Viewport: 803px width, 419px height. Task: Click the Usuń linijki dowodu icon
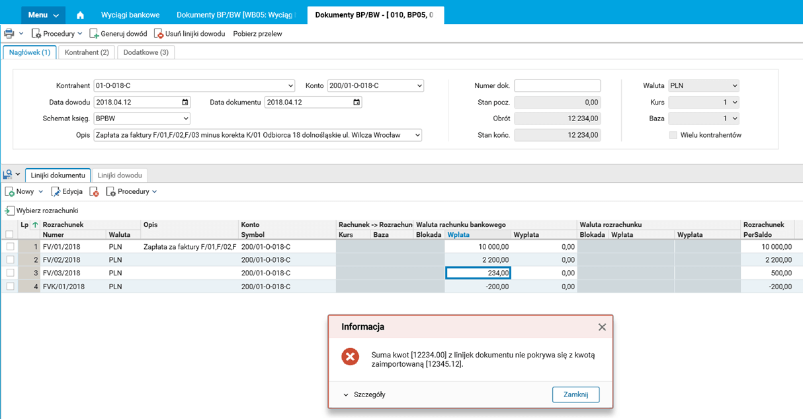click(159, 34)
